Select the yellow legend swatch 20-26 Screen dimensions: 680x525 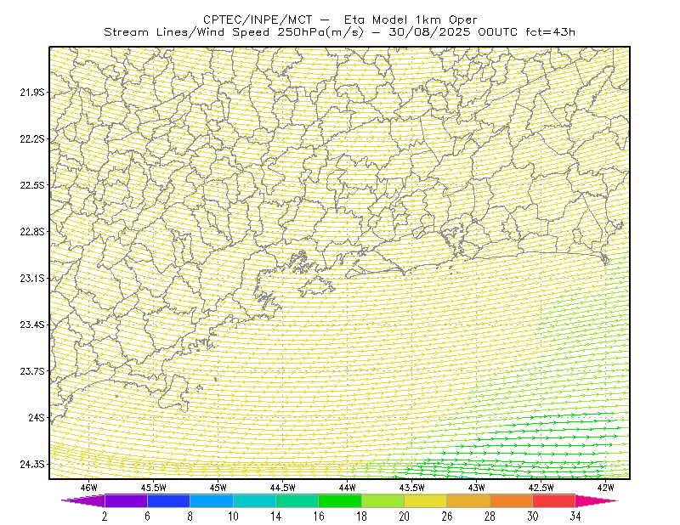426,500
